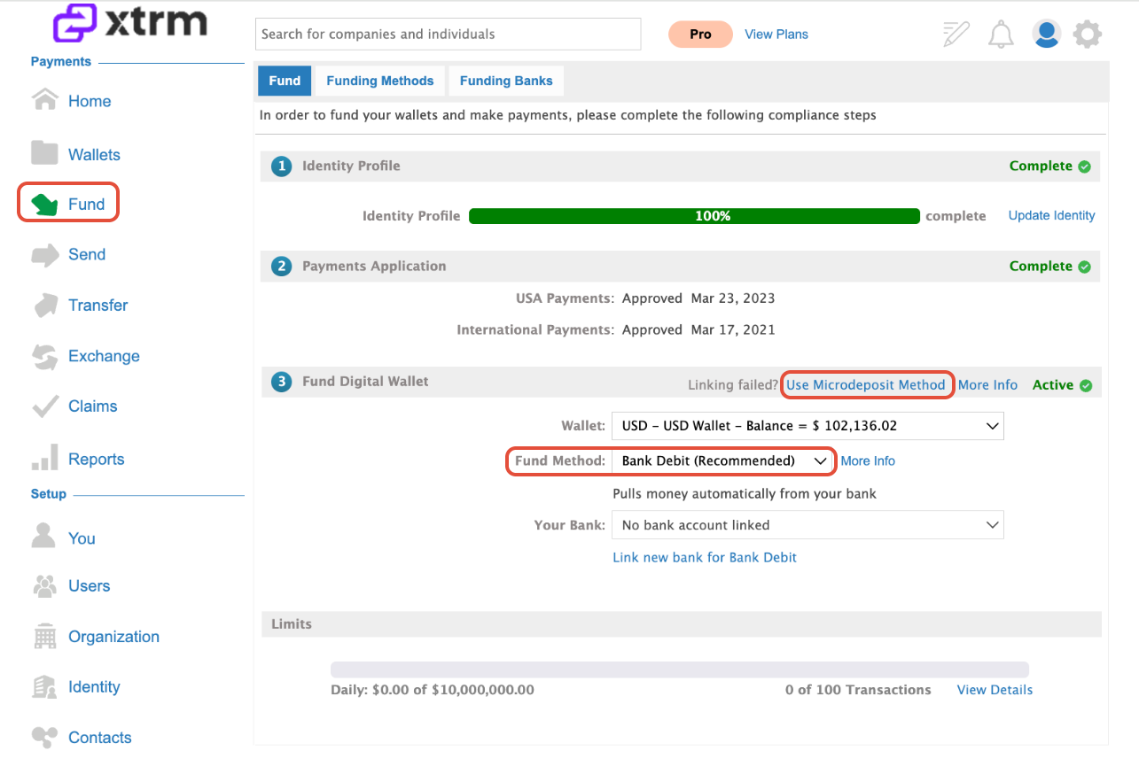Go to Home in the sidebar
This screenshot has width=1139, height=766.
click(90, 101)
